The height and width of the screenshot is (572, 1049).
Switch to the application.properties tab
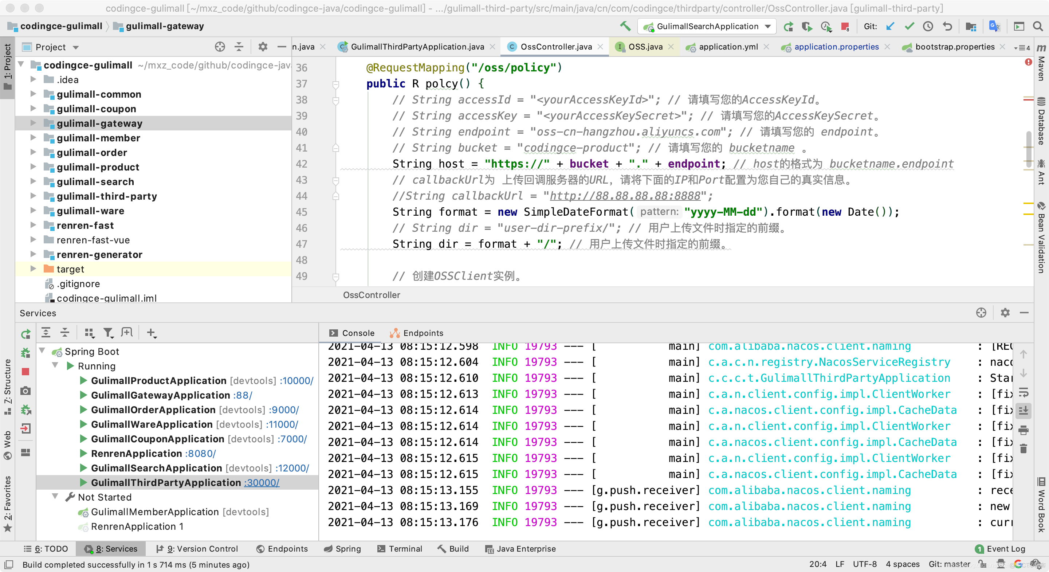pyautogui.click(x=836, y=47)
